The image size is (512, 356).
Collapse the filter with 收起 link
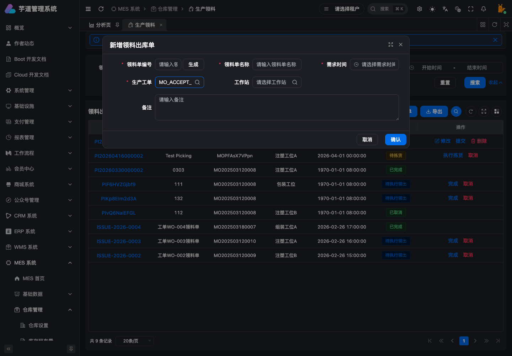[x=495, y=83]
